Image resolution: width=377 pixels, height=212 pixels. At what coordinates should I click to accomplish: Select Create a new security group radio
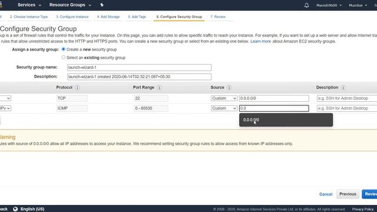click(x=63, y=49)
